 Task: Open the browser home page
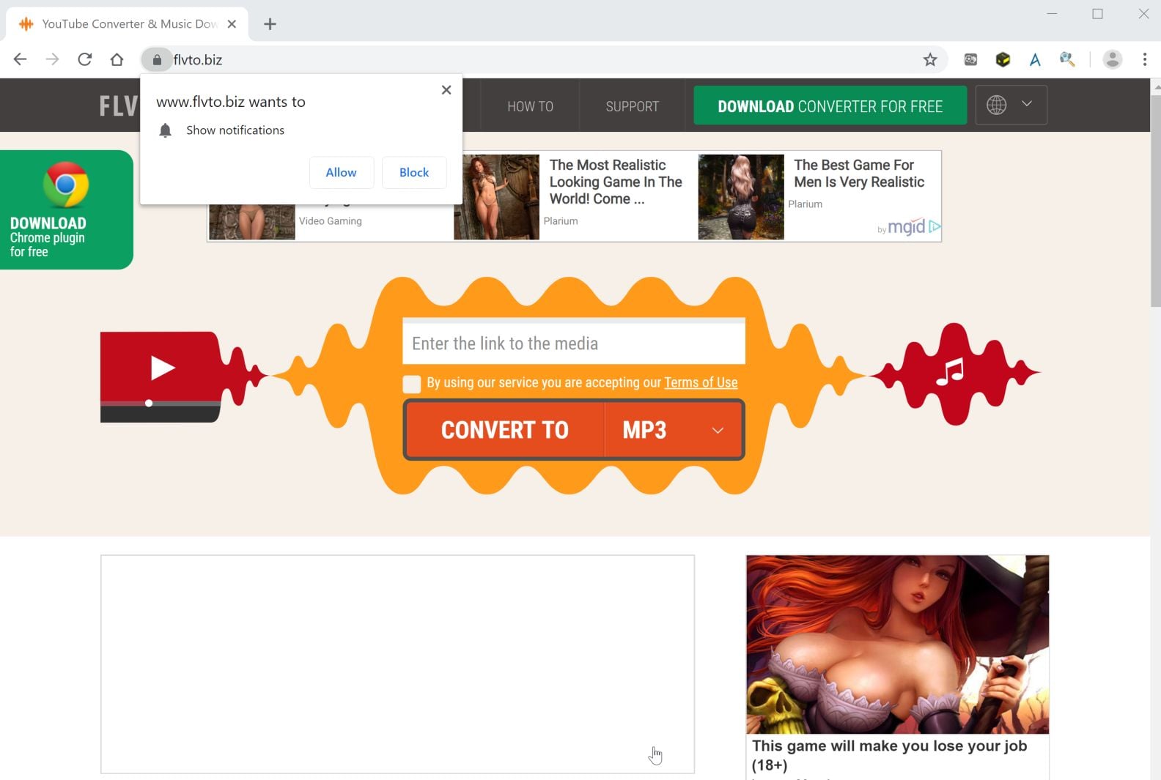(117, 59)
